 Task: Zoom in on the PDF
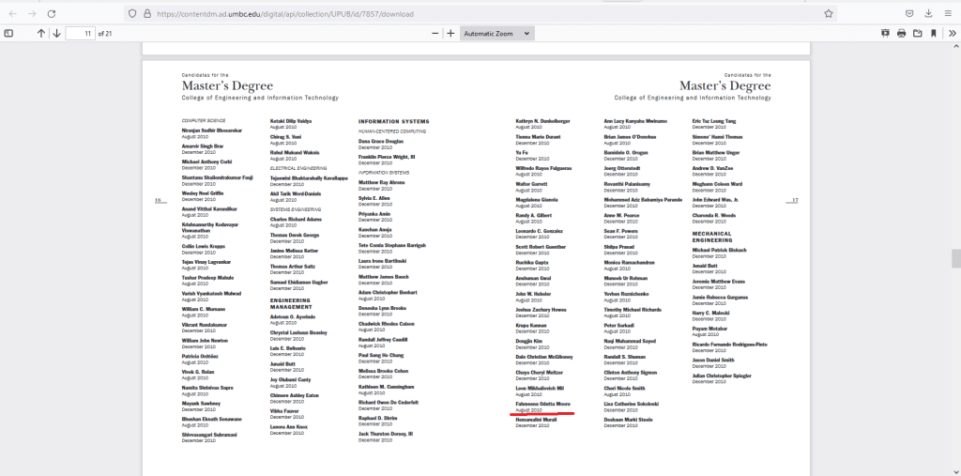450,33
